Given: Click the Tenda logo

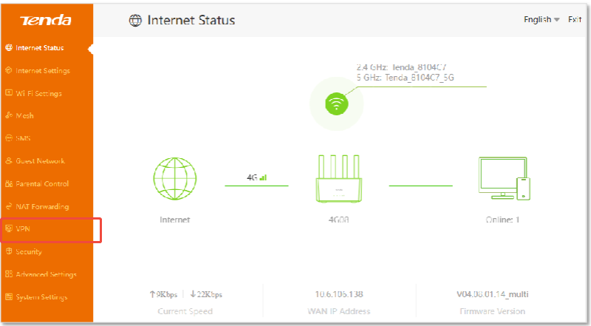Looking at the screenshot, I should [x=47, y=21].
